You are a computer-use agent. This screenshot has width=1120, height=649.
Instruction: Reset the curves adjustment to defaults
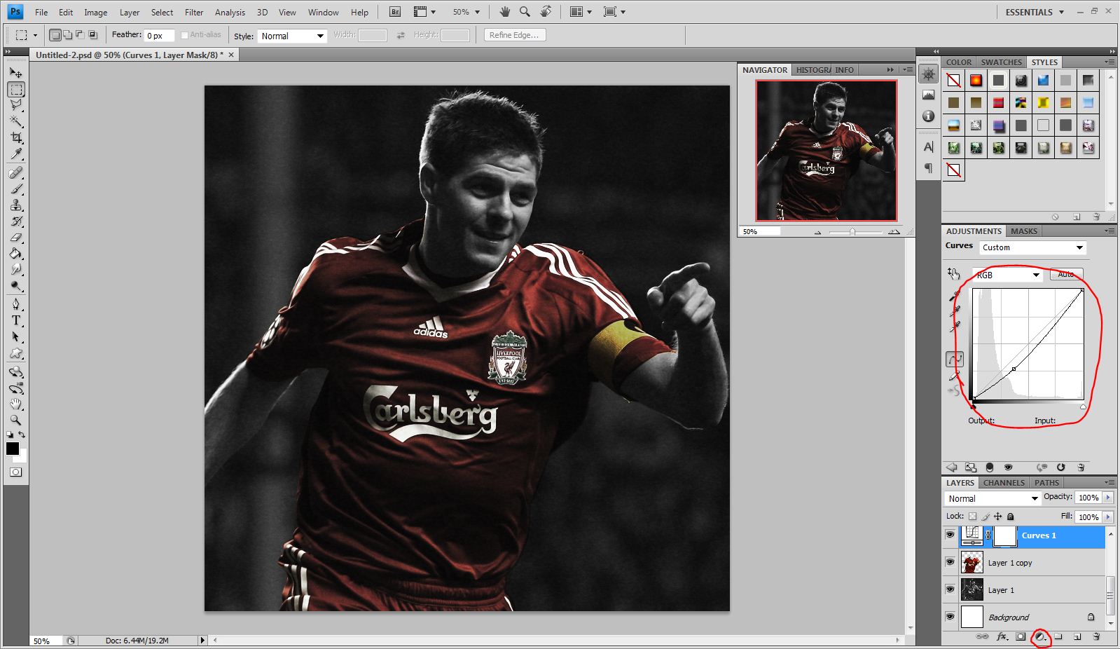point(1061,467)
